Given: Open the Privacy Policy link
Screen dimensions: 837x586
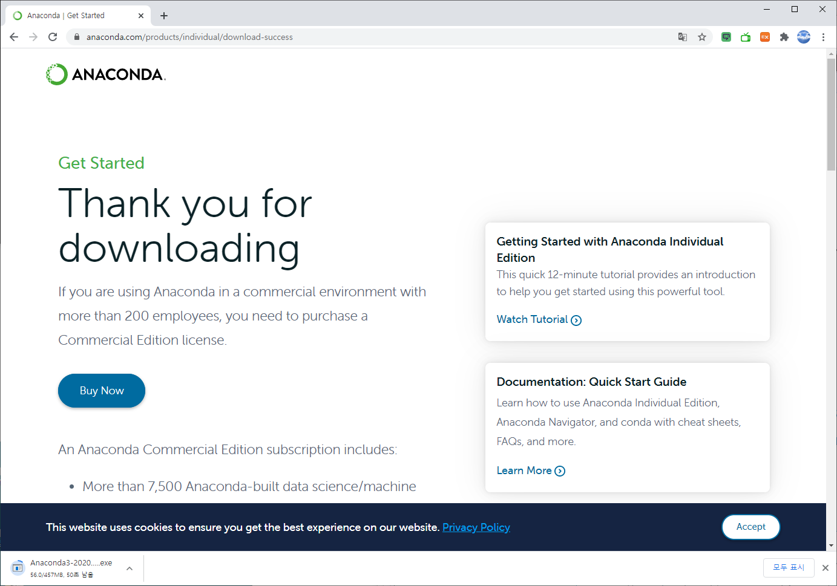Looking at the screenshot, I should click(x=476, y=527).
